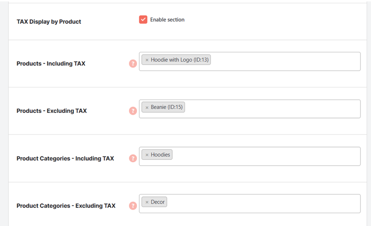Select the 'Beanie (ID:15)' tag text

(x=166, y=107)
